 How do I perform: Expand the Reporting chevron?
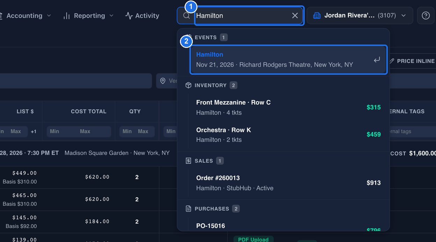point(111,16)
